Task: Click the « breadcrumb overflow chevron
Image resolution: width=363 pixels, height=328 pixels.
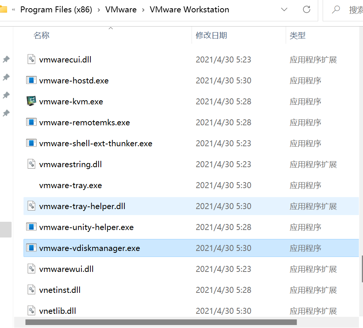Action: click(14, 10)
